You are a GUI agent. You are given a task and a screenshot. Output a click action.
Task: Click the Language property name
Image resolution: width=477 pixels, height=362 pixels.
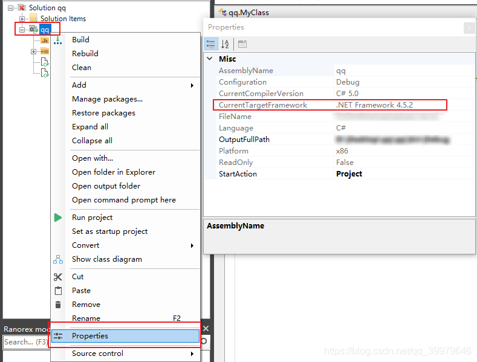pos(236,128)
